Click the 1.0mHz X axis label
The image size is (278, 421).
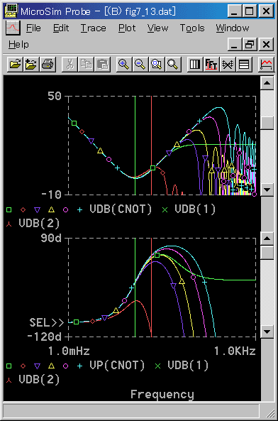69,351
